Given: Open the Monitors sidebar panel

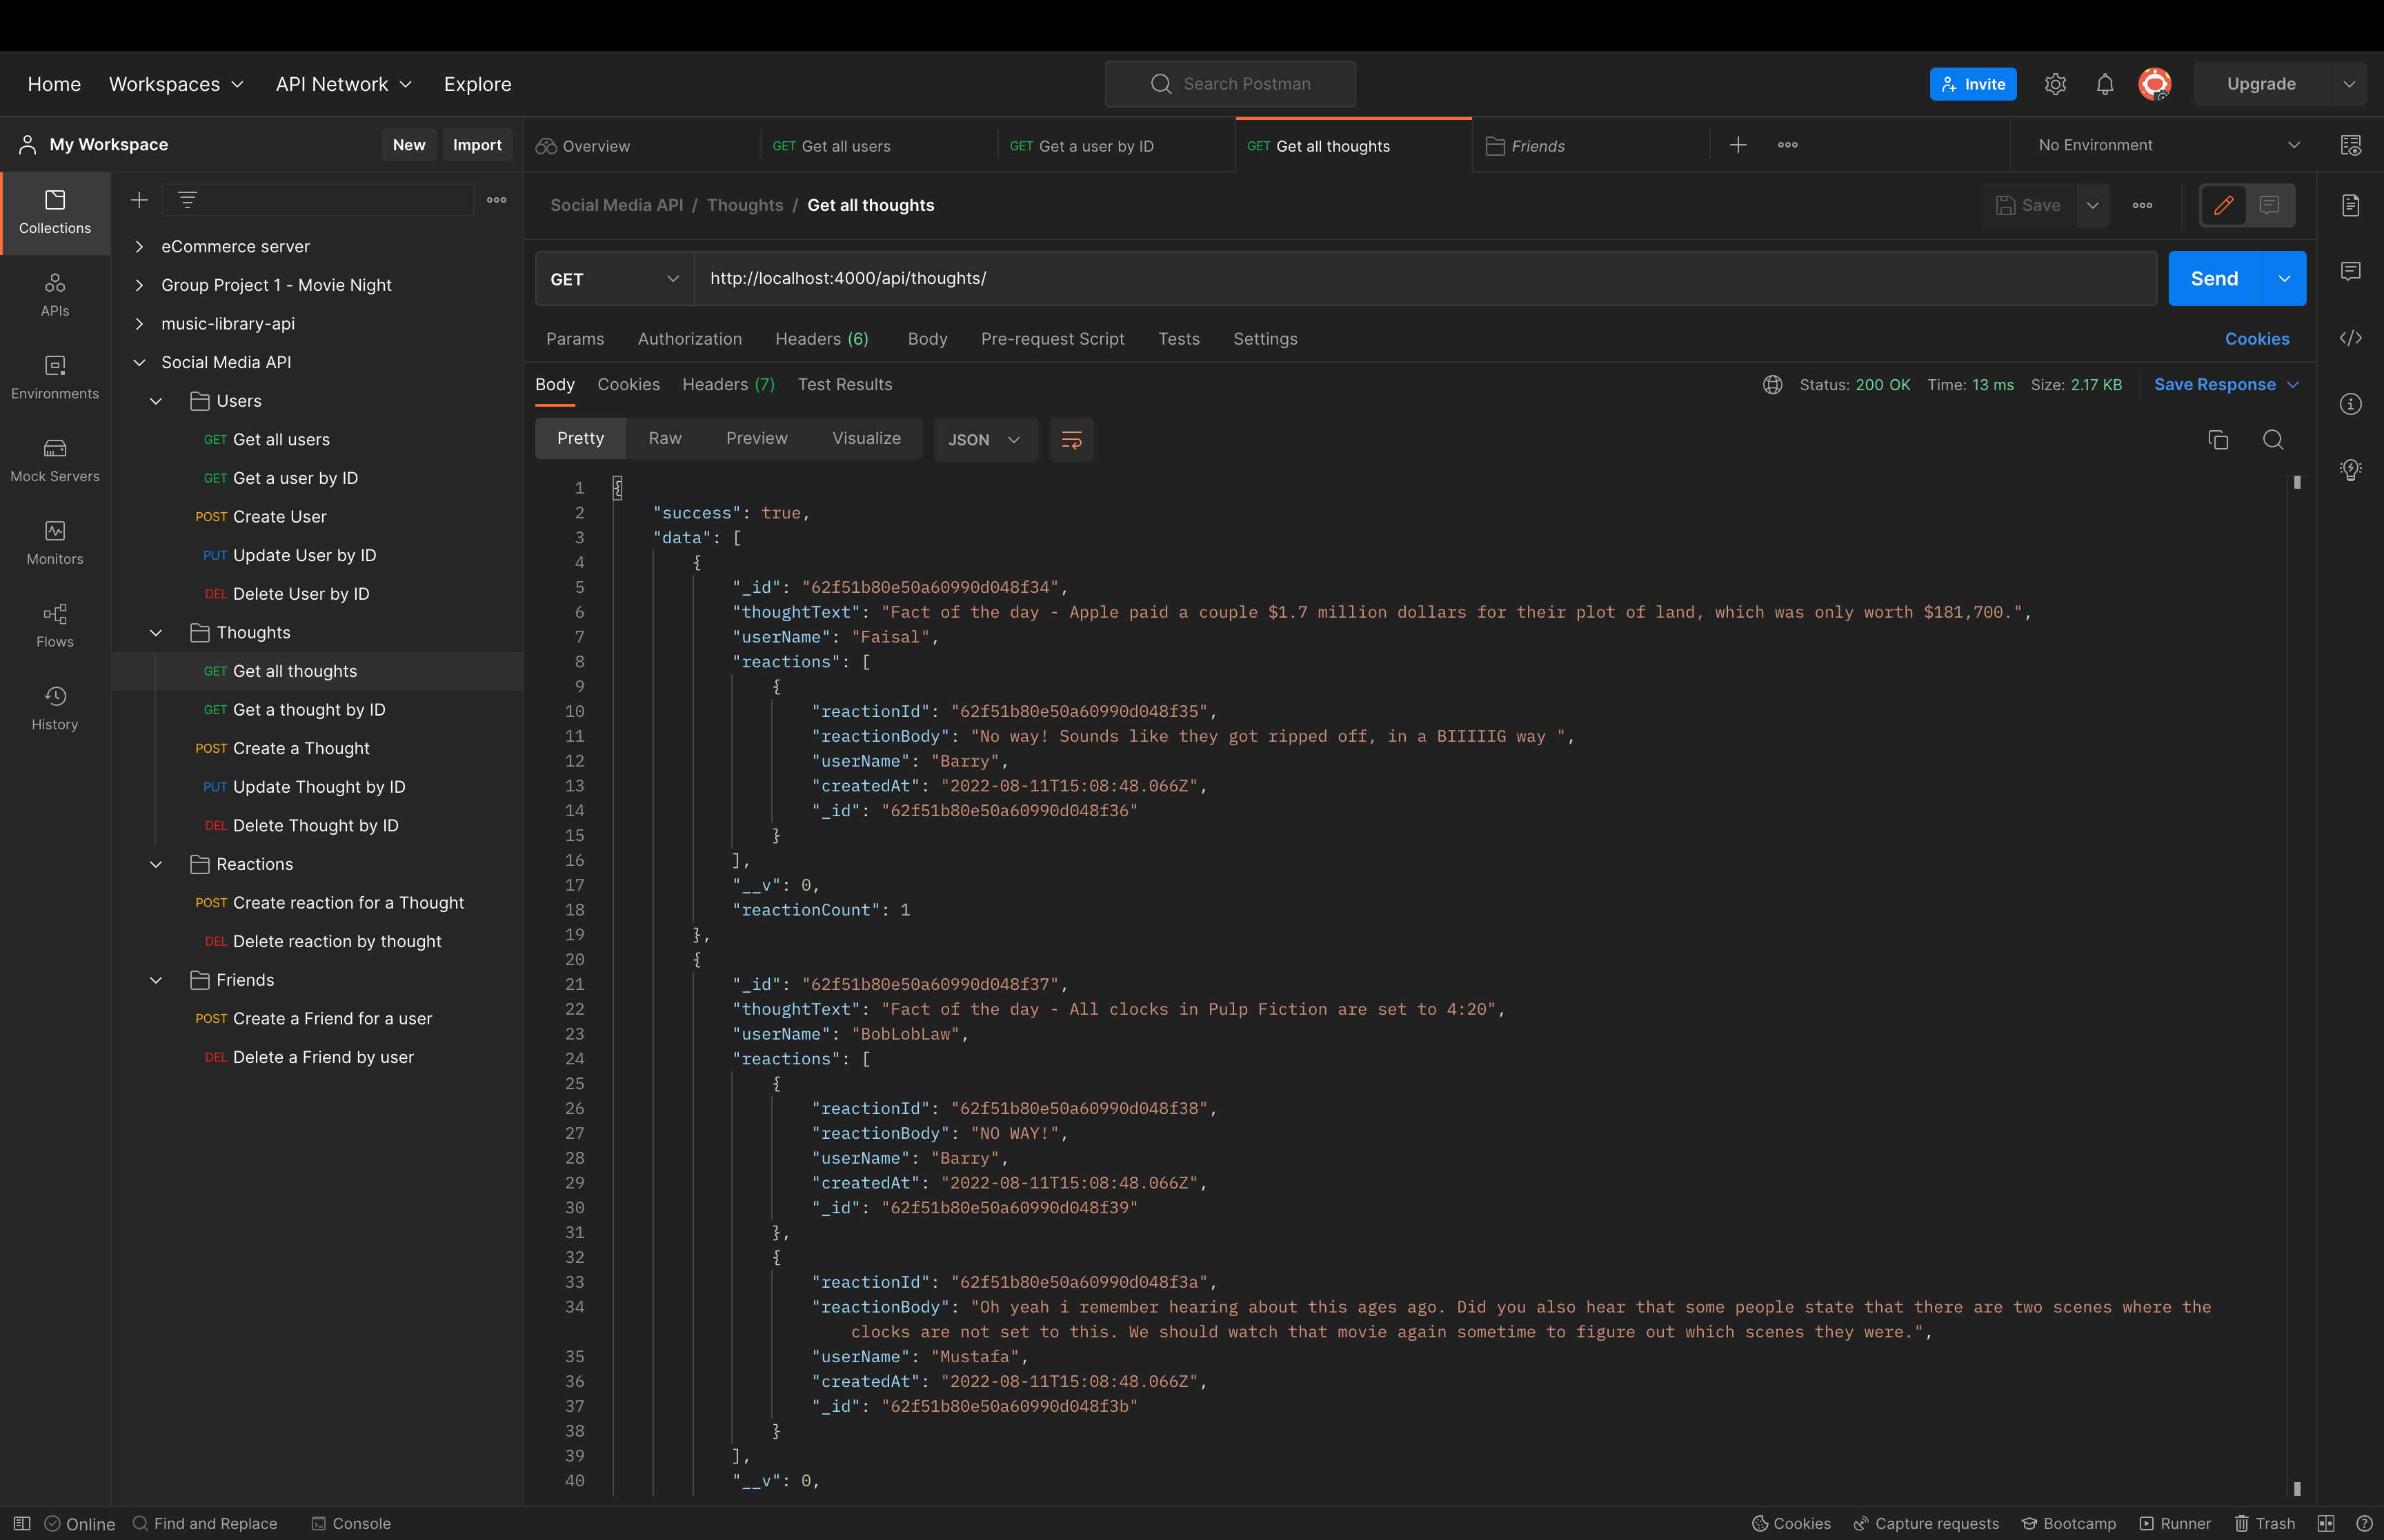Looking at the screenshot, I should tap(55, 543).
